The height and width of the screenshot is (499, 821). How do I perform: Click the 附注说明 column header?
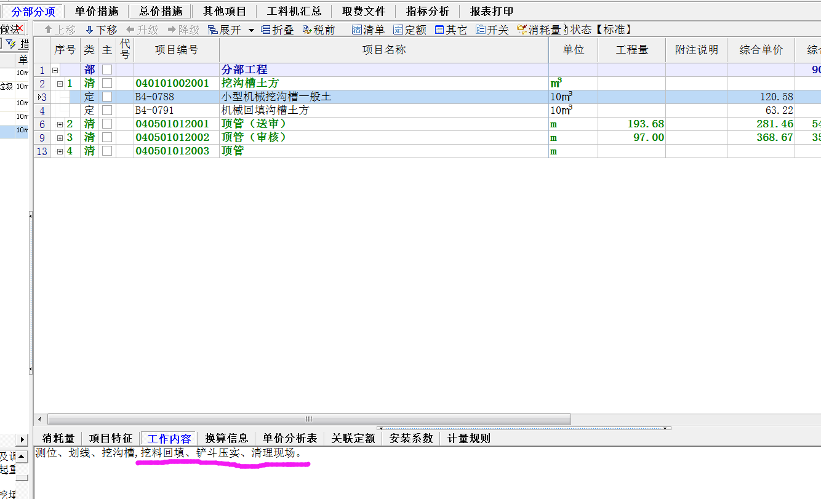coord(697,50)
